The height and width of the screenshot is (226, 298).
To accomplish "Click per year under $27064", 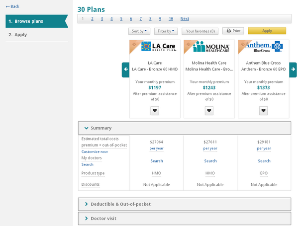I will click(x=156, y=149).
